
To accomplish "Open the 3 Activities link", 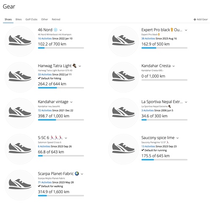I will 148,110.
